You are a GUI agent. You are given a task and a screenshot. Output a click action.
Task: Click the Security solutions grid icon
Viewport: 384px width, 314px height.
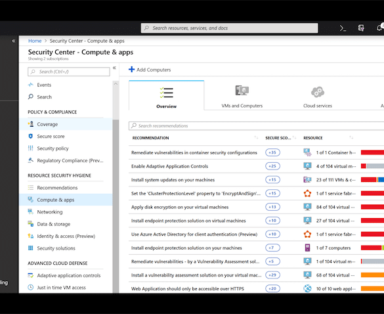(31, 248)
